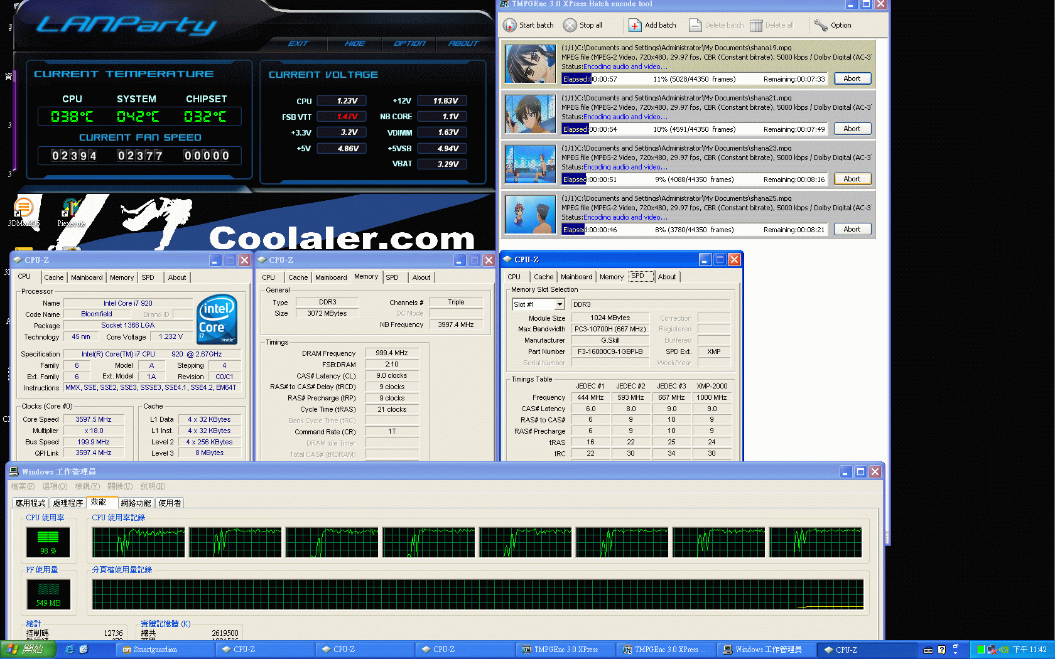Abort the shana25.mpg encoding job
This screenshot has width=1055, height=659.
[x=852, y=229]
